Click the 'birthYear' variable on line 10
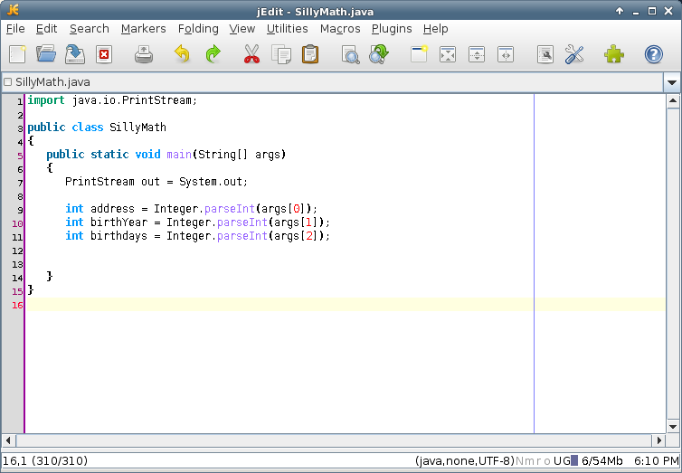 coord(118,222)
